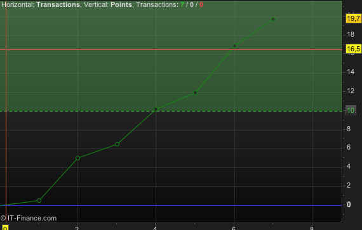Viewport: 362px width, 230px height.
Task: Click the 2 label on vertical axis
Action: click(x=349, y=186)
